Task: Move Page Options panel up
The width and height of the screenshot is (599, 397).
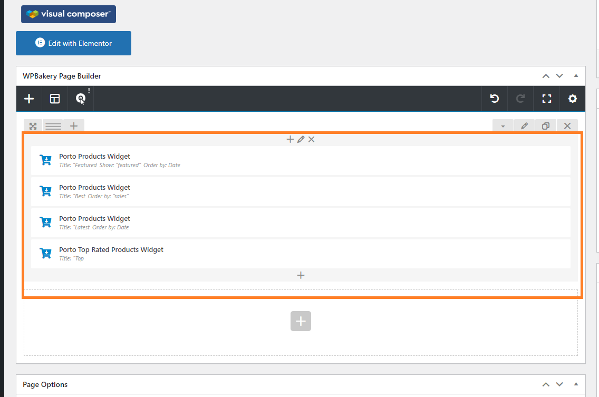Action: [546, 384]
